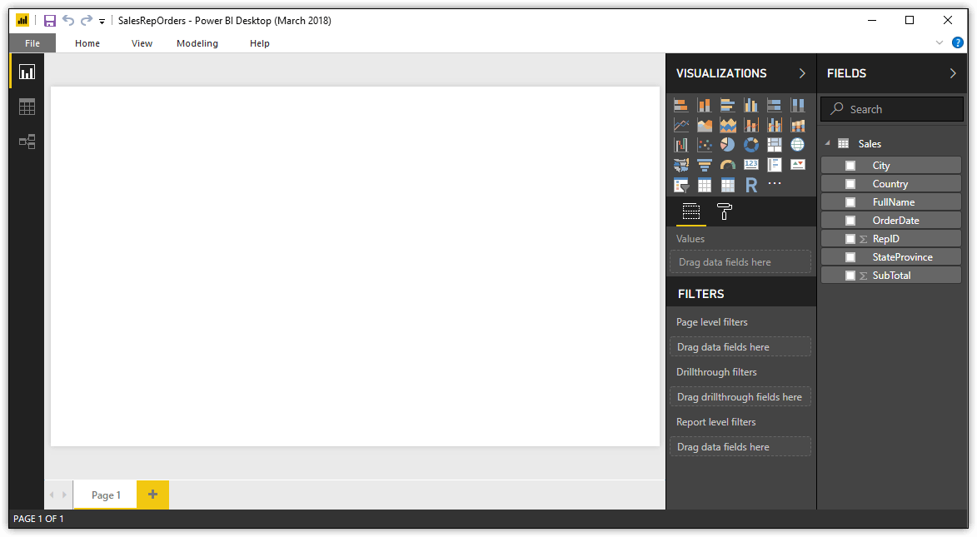
Task: Click the Drillthrough fields drop well
Action: (x=740, y=397)
